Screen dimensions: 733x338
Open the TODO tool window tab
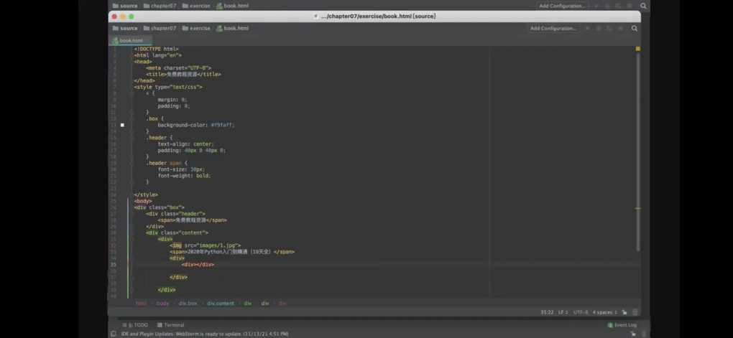coord(135,325)
